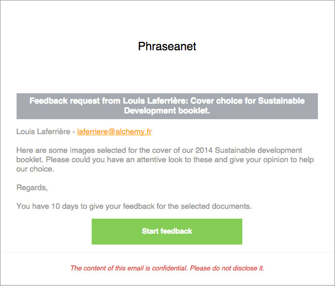The image size is (335, 286).
Task: Click the year 2014 in the message
Action: click(204, 150)
